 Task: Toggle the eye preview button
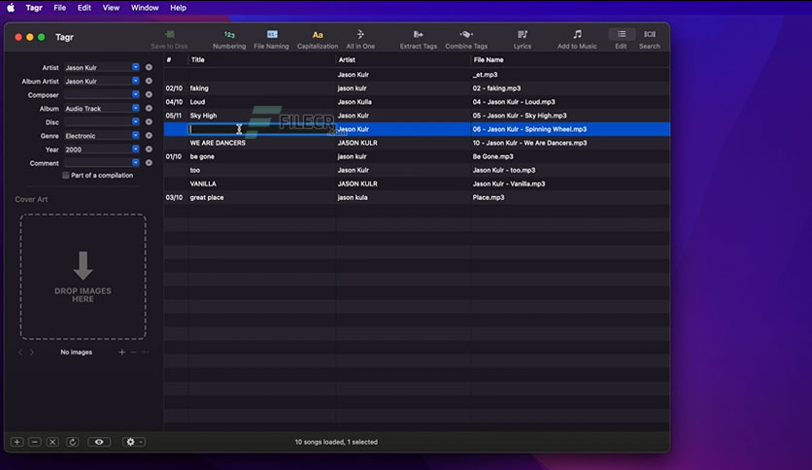click(x=99, y=442)
